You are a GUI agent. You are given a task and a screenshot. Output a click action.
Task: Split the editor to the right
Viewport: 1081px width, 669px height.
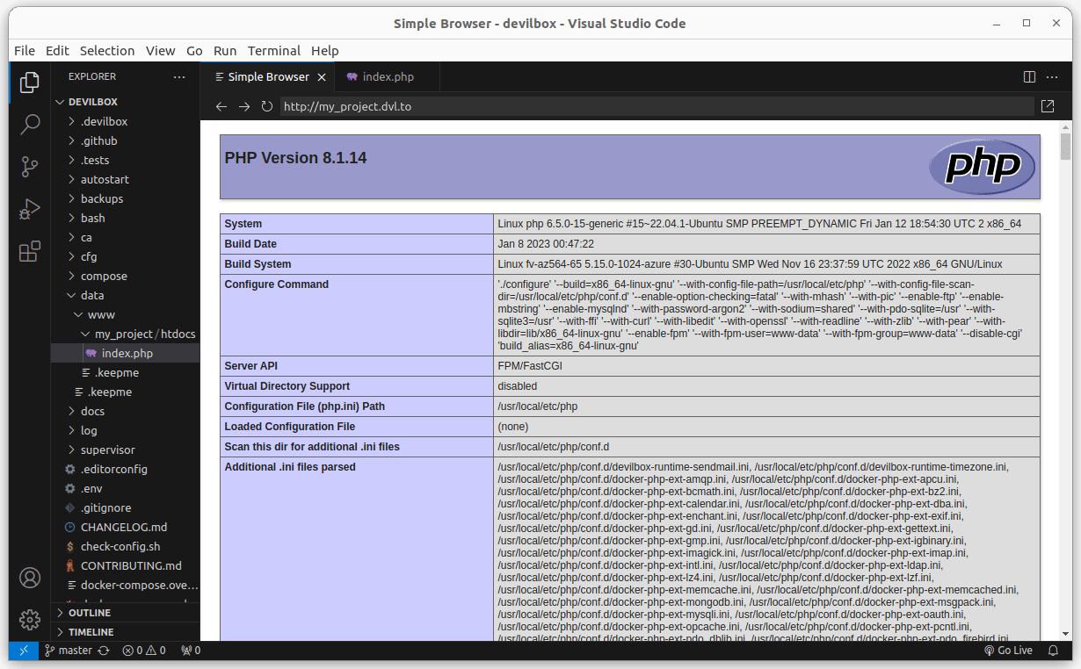[1029, 77]
